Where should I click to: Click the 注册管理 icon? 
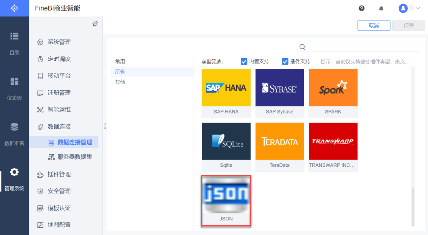pos(40,93)
